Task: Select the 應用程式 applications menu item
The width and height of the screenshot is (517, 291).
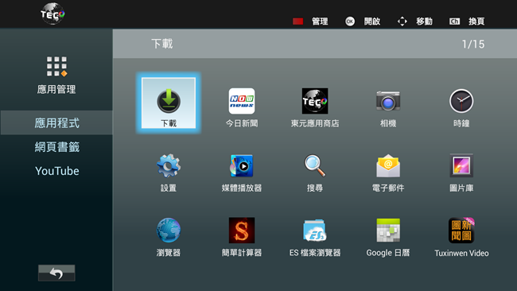Action: [x=56, y=123]
